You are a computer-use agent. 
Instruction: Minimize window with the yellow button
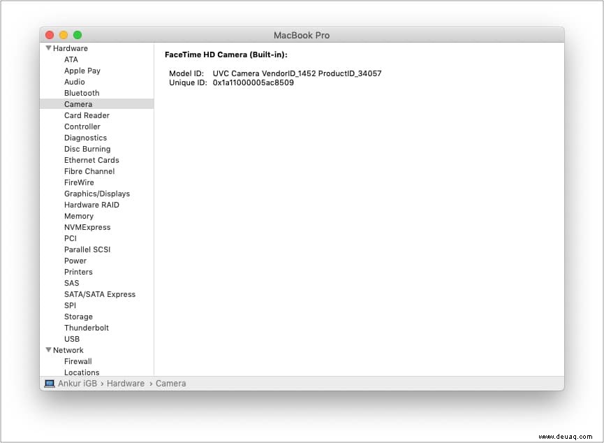click(64, 35)
